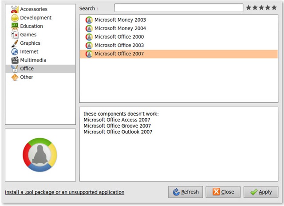284x206 pixels.
Task: Click the icon beside Microsoft Money 2004
Action: (89, 28)
